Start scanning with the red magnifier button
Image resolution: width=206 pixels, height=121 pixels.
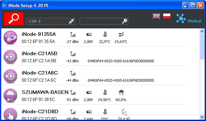tap(14, 19)
